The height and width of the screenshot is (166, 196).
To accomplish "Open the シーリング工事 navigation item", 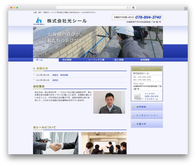I will 96,60.
